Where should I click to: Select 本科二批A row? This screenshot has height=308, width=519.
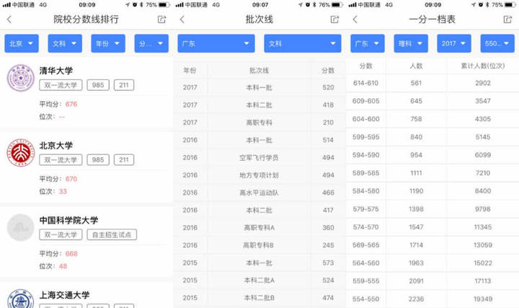click(259, 281)
